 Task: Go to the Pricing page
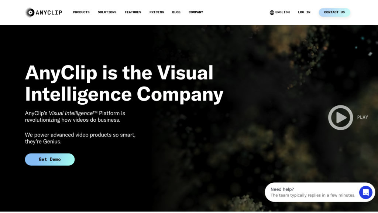pyautogui.click(x=157, y=12)
